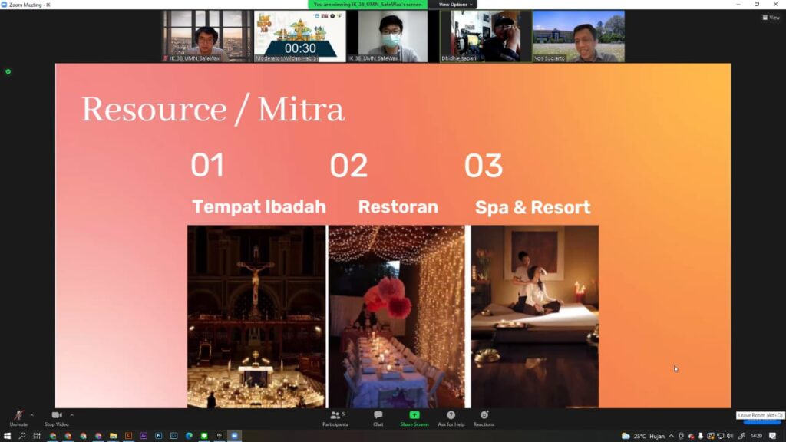Screen dimensions: 786x442
Task: Open the Chat panel
Action: (x=378, y=416)
